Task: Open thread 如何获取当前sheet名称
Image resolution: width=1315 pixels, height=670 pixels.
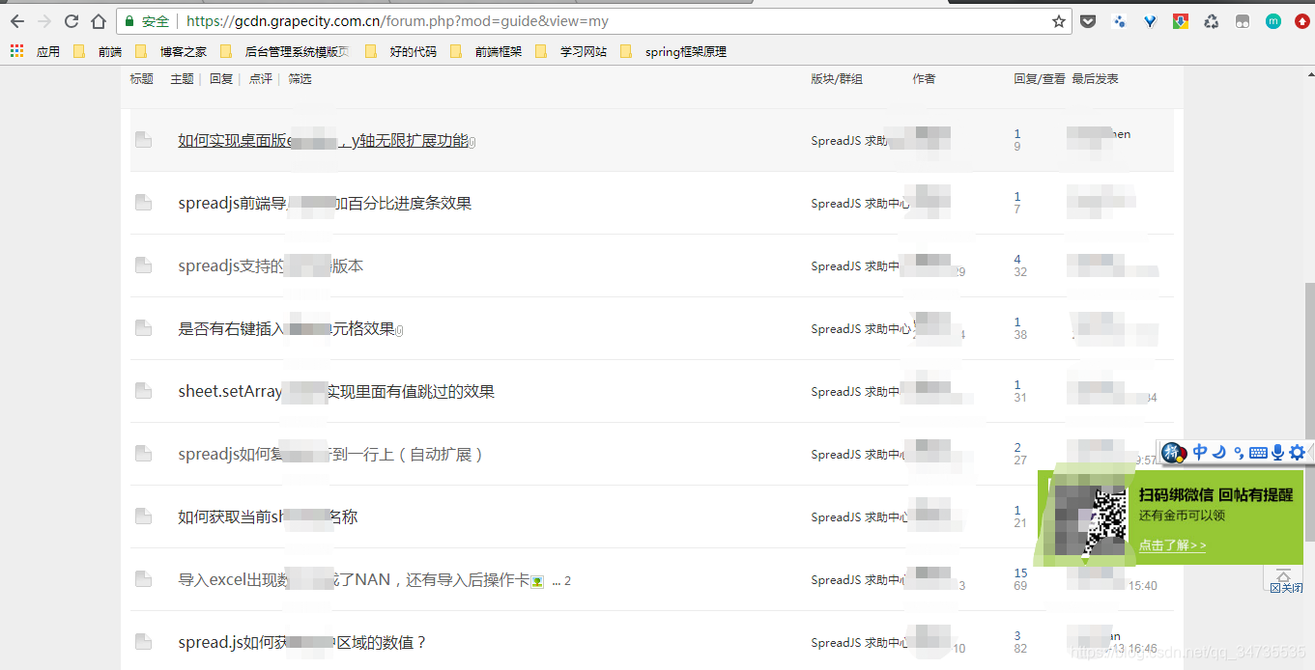Action: (x=268, y=517)
